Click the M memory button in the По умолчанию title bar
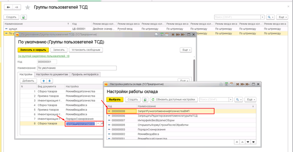293x152 pixels. click(x=173, y=34)
